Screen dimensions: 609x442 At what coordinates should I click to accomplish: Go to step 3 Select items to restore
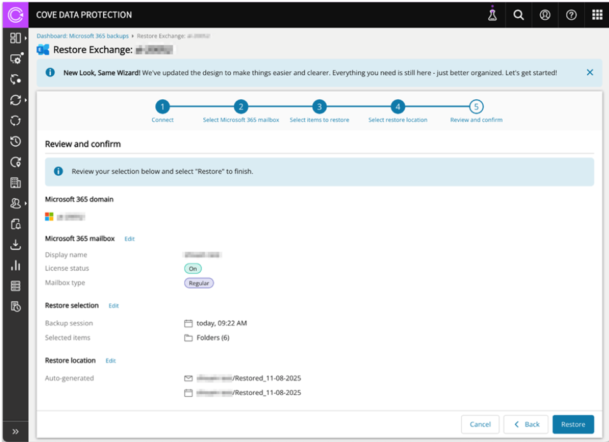coord(319,107)
